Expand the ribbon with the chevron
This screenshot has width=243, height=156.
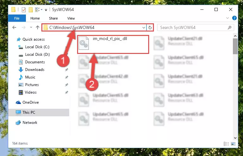tap(227, 18)
